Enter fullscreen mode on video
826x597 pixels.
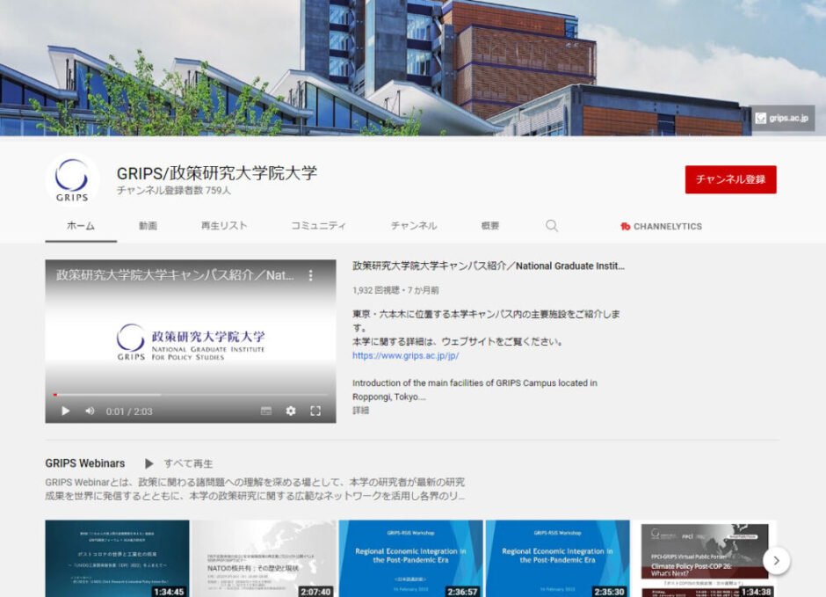click(x=315, y=411)
